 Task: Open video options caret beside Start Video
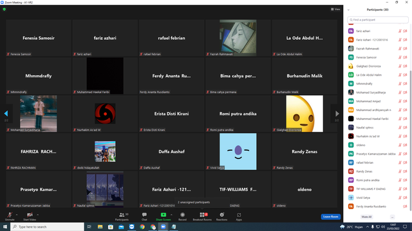click(x=37, y=215)
